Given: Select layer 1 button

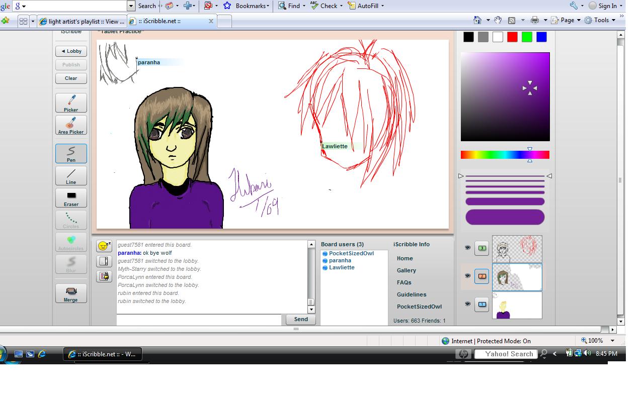Looking at the screenshot, I should (482, 304).
